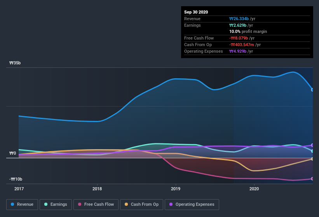
Task: Click the ₩0 y-axis label
Action: [x=12, y=153]
